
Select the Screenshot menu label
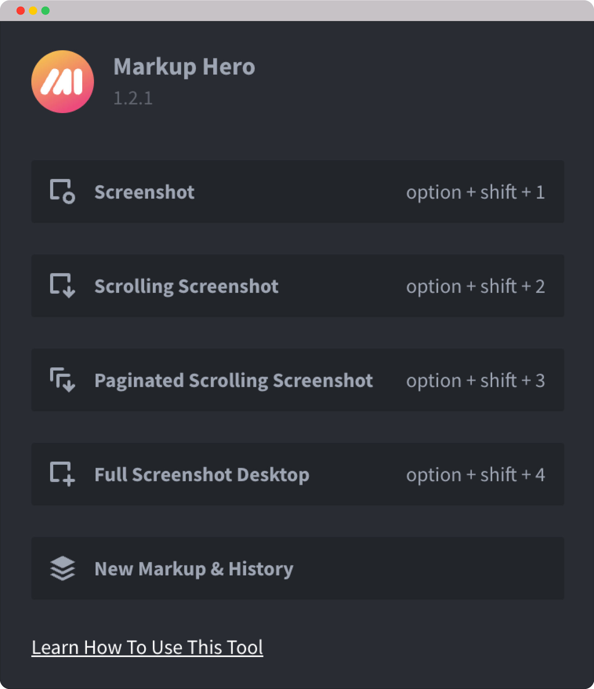[144, 192]
